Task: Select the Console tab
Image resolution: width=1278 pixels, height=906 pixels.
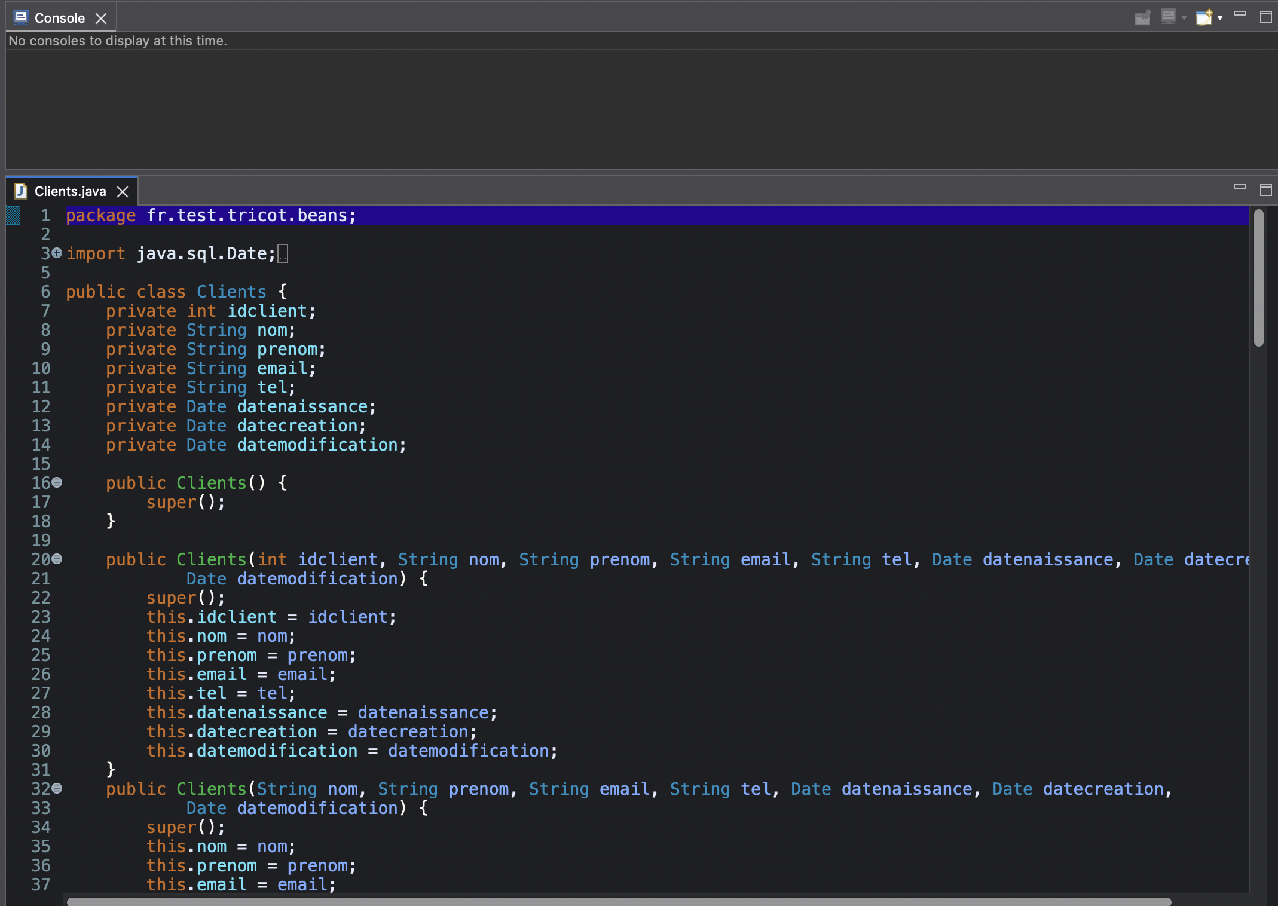Action: [59, 18]
